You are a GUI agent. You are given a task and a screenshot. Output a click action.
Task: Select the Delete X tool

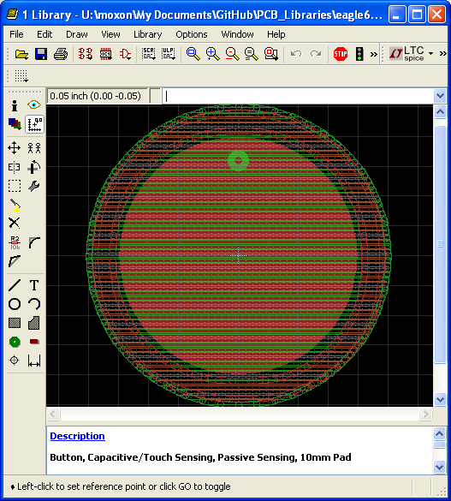[x=15, y=223]
